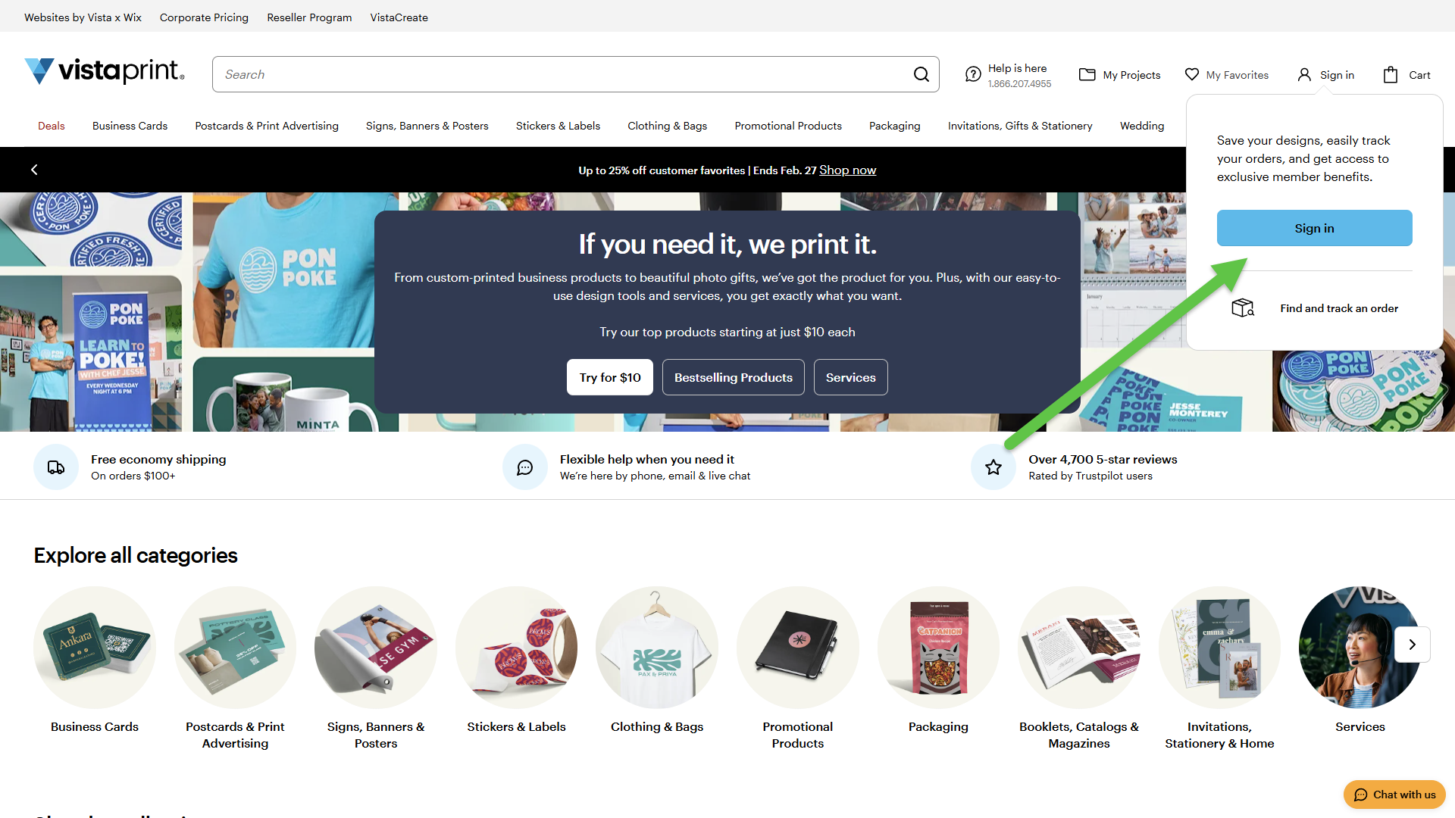Click the Try for $10 button

(x=610, y=377)
